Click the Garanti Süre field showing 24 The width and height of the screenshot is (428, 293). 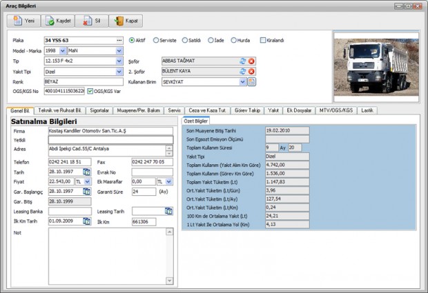click(x=144, y=192)
